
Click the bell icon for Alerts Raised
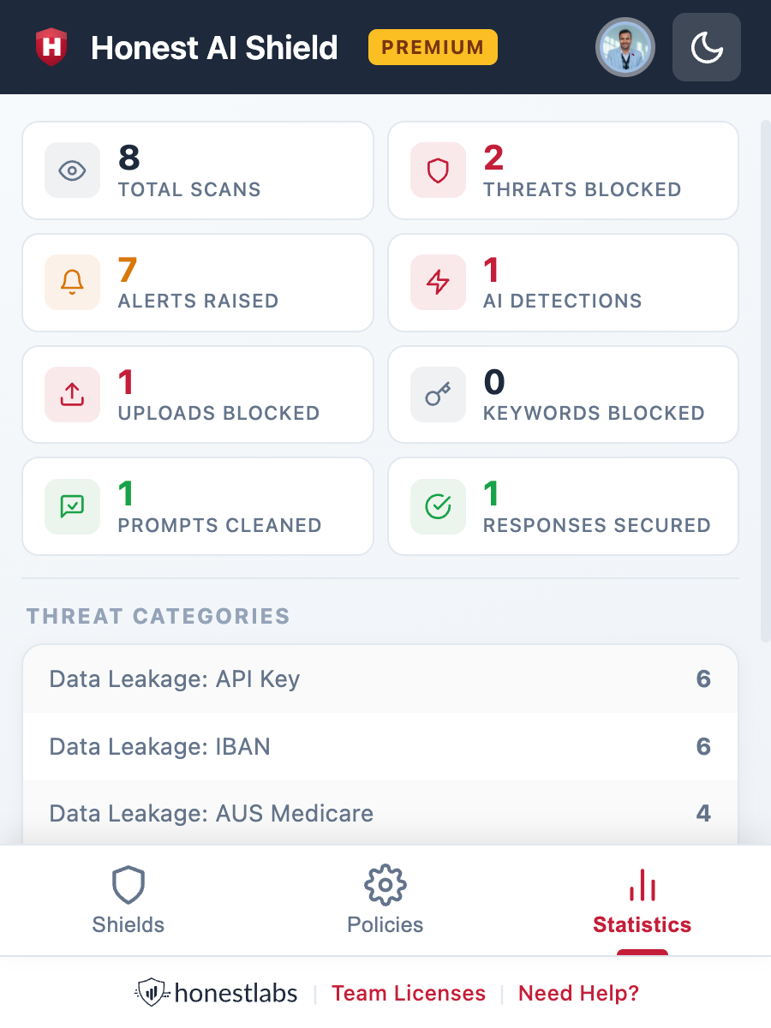72,282
